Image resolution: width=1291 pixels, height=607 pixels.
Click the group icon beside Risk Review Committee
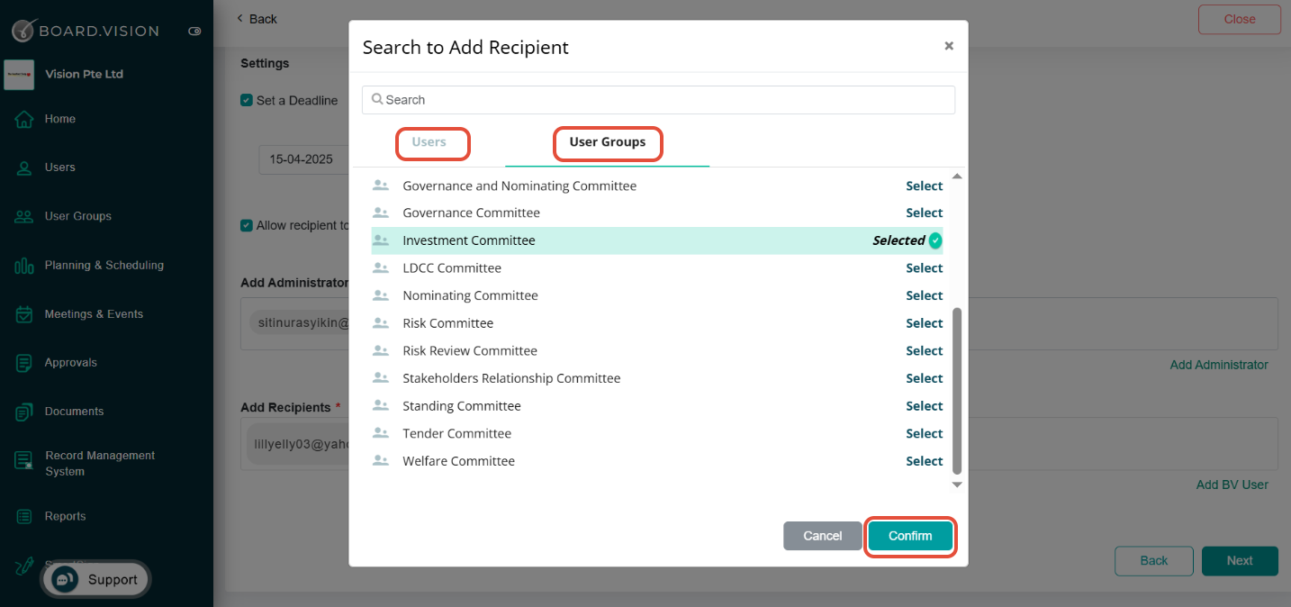pyautogui.click(x=381, y=351)
